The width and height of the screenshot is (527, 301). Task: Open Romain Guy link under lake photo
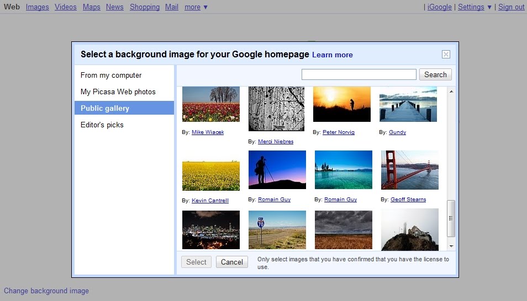click(340, 200)
